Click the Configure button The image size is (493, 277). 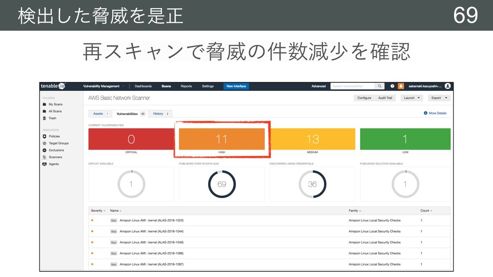(x=364, y=98)
